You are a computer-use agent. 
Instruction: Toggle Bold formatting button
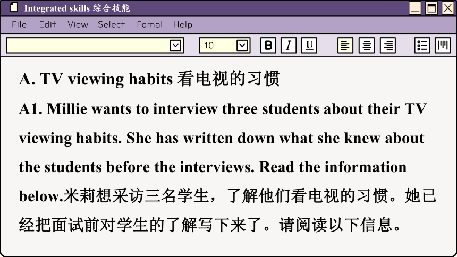268,46
